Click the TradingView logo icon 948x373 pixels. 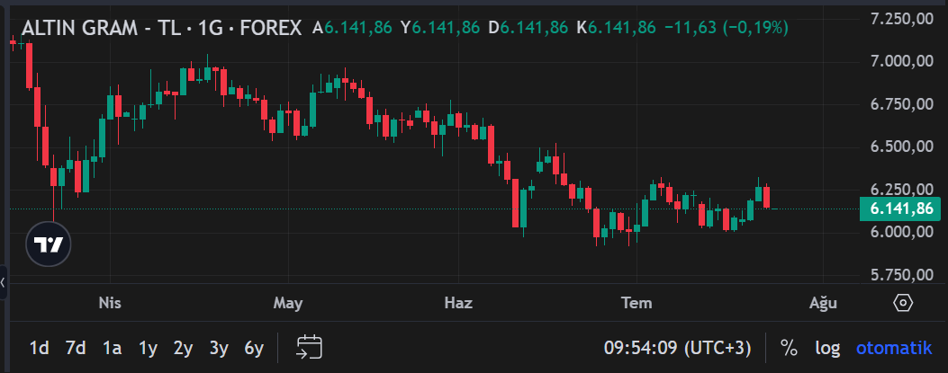(49, 244)
